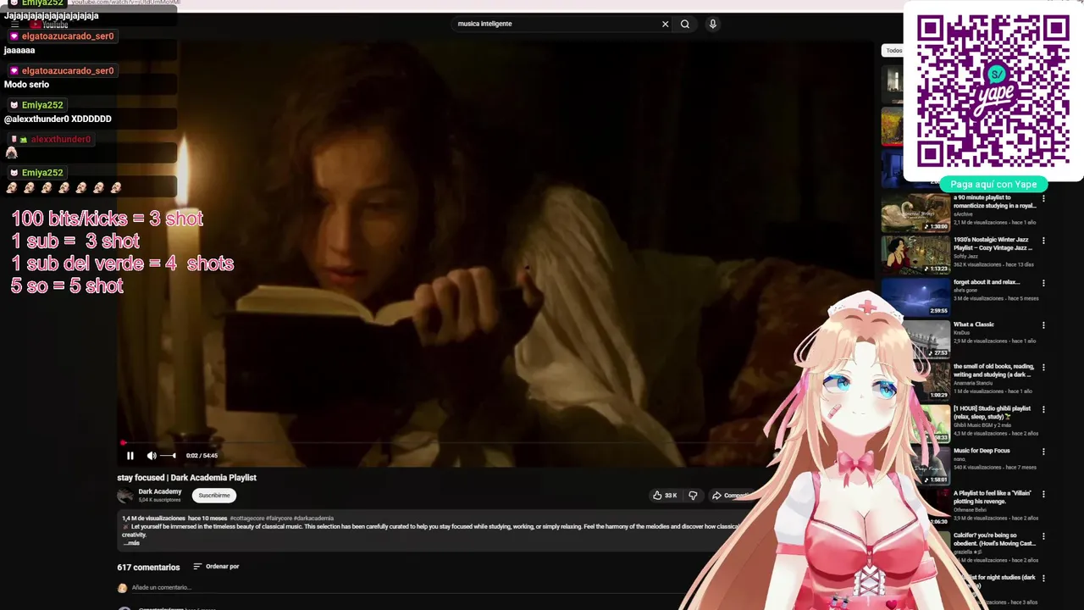Open the Dark Academy channel avatar
Viewport: 1084px width, 610px height.
125,496
